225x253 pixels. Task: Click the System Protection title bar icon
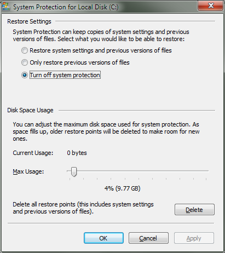coord(5,7)
